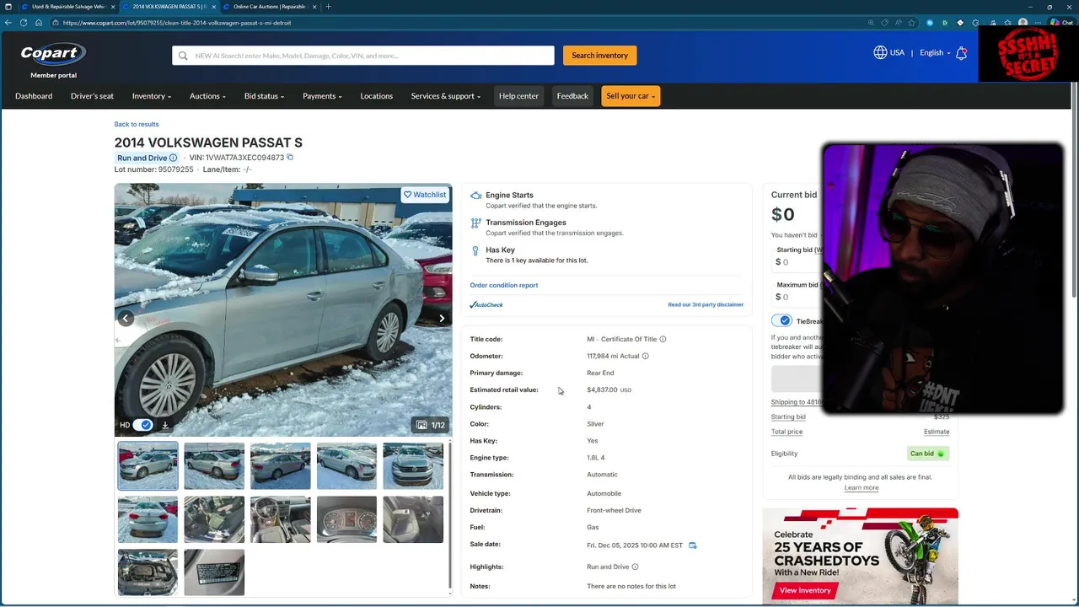
Task: Click the browser back arrow
Action: point(8,23)
